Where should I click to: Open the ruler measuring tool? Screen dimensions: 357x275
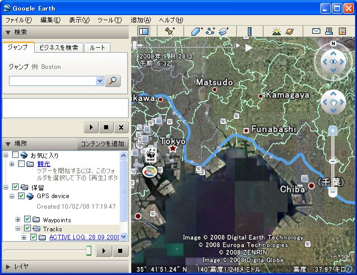pyautogui.click(x=250, y=31)
